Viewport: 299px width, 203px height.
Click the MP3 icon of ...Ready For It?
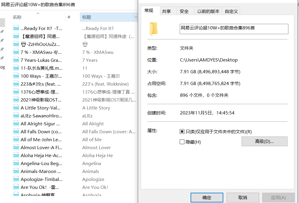pyautogui.click(x=16, y=28)
